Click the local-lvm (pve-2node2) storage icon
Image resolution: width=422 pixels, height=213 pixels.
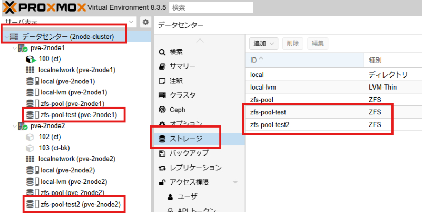click(33, 182)
